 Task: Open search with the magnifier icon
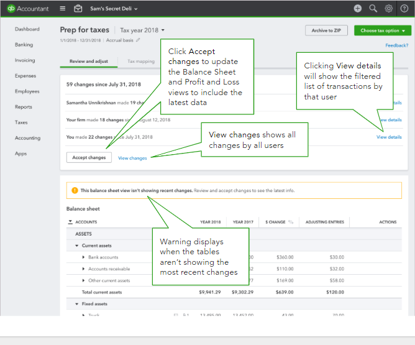pos(373,9)
